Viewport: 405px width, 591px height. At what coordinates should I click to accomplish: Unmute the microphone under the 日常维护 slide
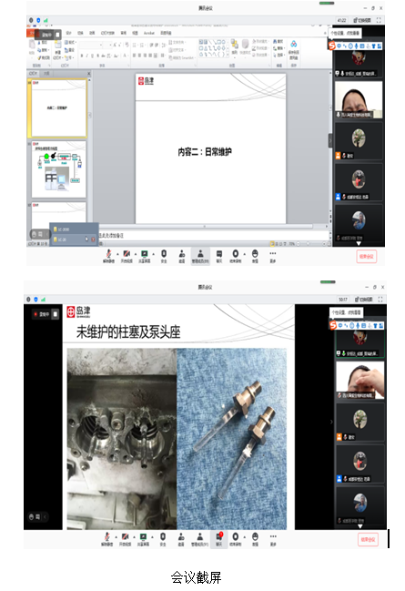108,256
